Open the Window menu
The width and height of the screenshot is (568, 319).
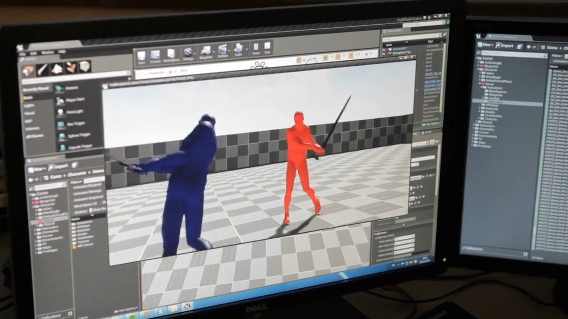point(47,52)
